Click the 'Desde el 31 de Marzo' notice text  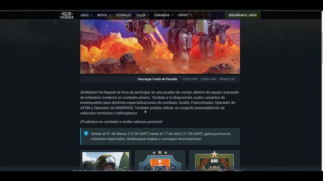pyautogui.click(x=160, y=136)
